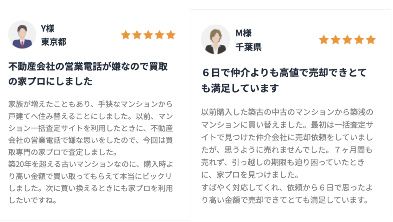The height and width of the screenshot is (222, 393).
Task: Open the review headline starting ６日で仲介よりも高値
Action: 284,80
